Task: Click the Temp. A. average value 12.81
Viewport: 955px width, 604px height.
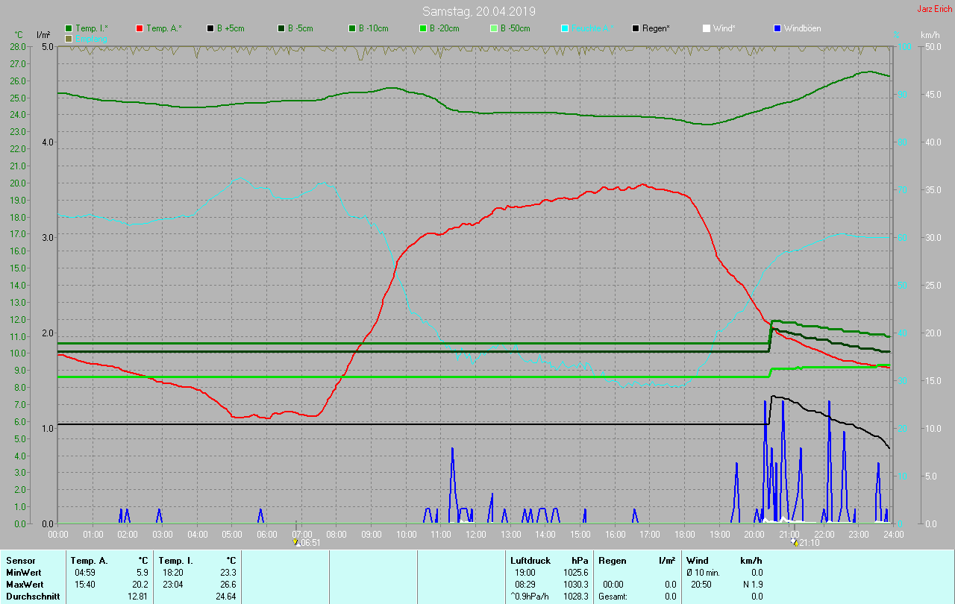Action: tap(137, 597)
